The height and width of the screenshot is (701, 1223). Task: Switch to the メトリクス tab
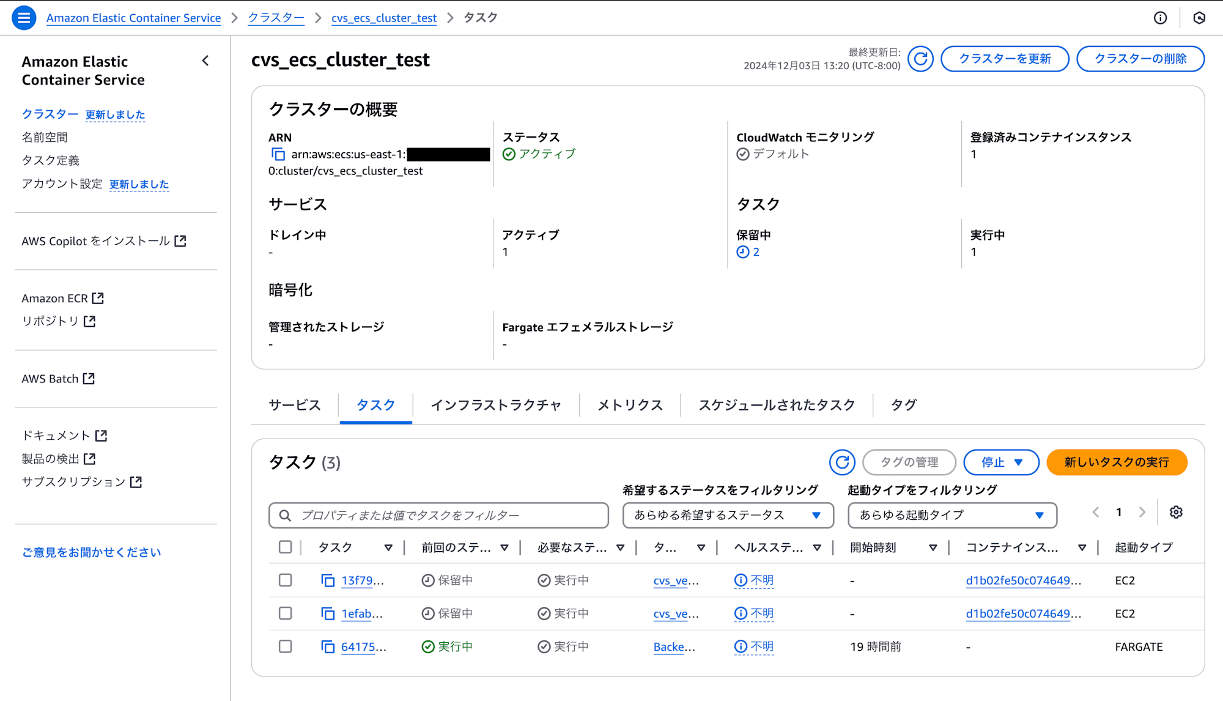coord(630,405)
